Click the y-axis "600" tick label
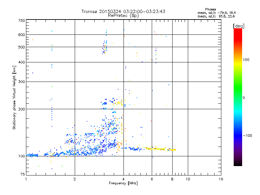Image resolution: width=260 pixels, height=195 pixels. [x=21, y=35]
